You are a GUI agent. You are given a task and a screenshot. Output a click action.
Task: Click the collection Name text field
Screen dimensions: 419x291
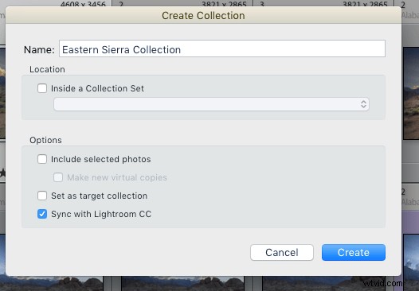[x=222, y=48]
